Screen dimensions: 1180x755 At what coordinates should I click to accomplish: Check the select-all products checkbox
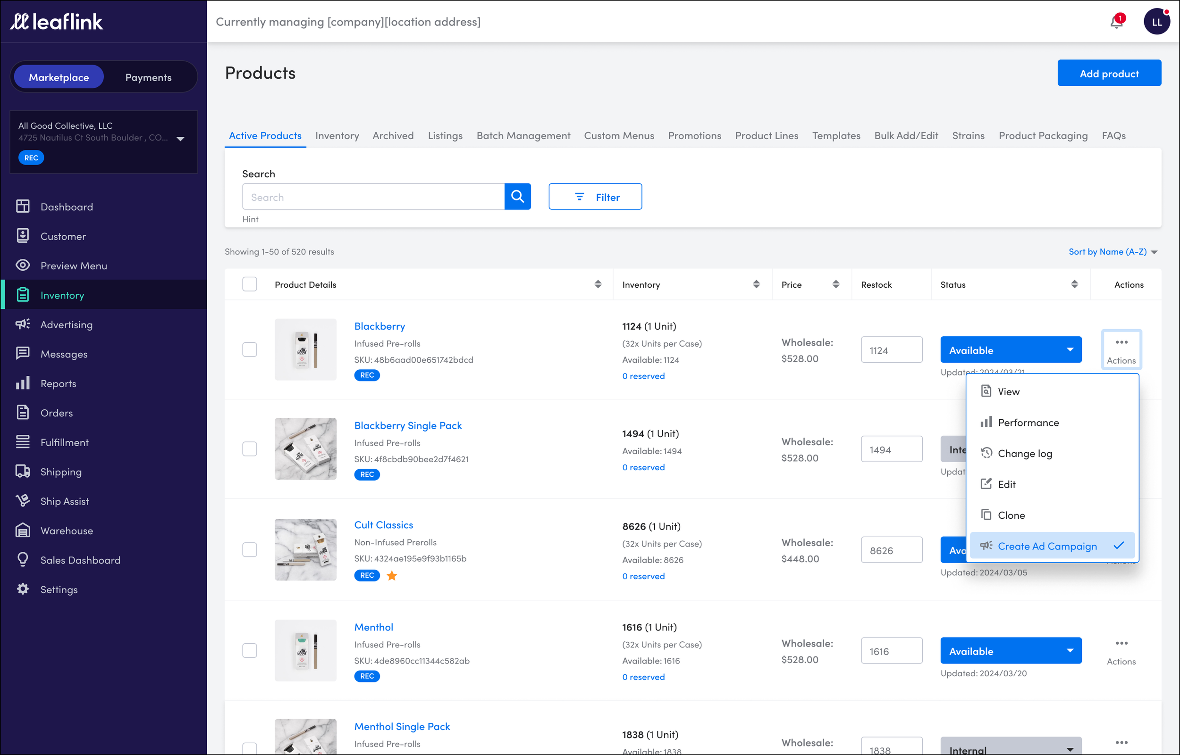pos(249,284)
